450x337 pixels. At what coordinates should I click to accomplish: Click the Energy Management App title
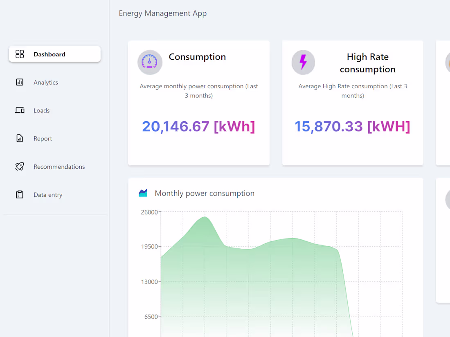(162, 13)
